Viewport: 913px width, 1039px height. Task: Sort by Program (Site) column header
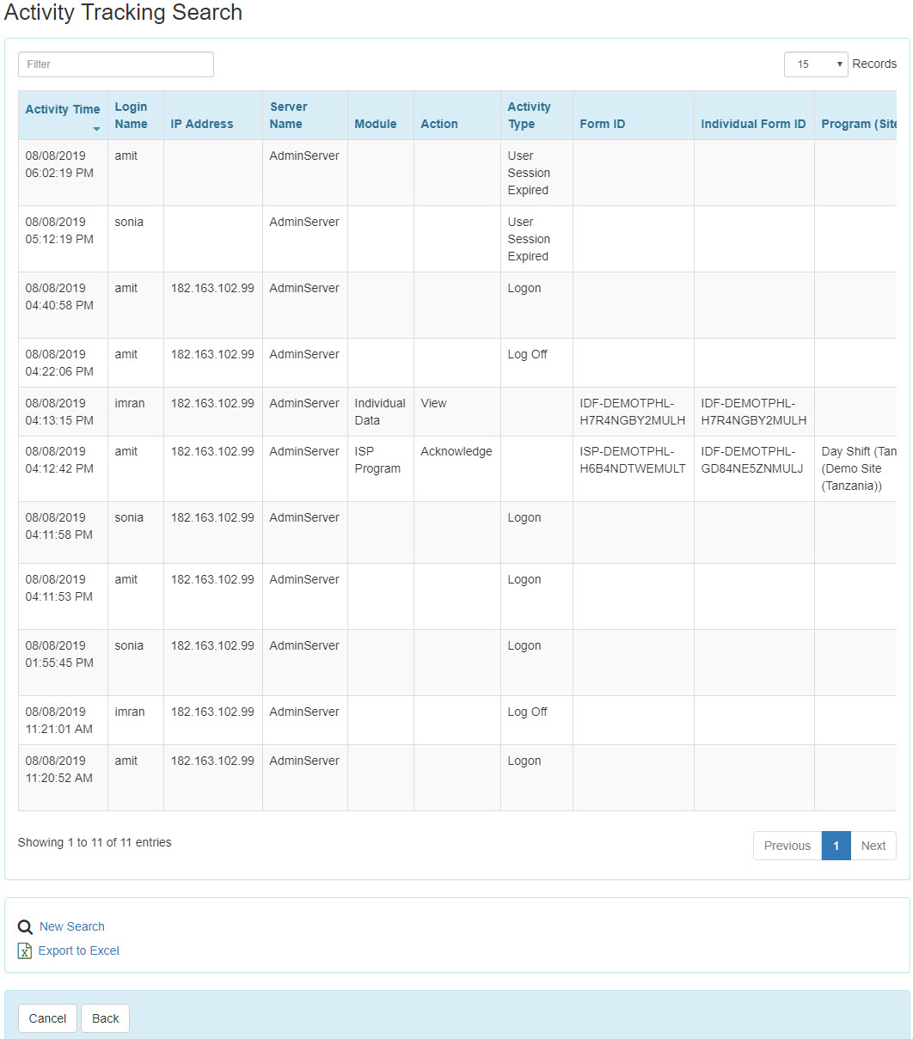point(856,115)
